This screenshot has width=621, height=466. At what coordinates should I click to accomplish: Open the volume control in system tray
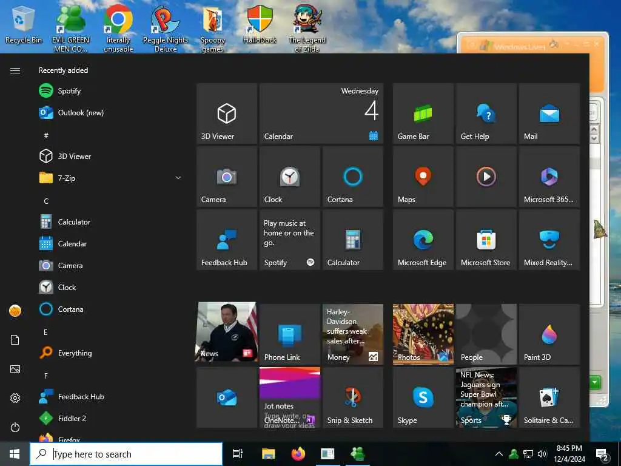[542, 454]
